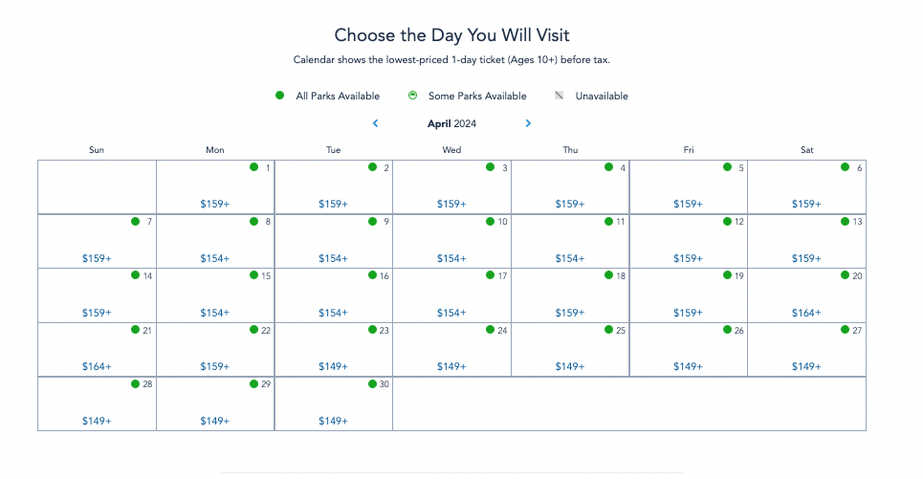Click the green dot on April 13
This screenshot has width=923, height=479.
[845, 222]
